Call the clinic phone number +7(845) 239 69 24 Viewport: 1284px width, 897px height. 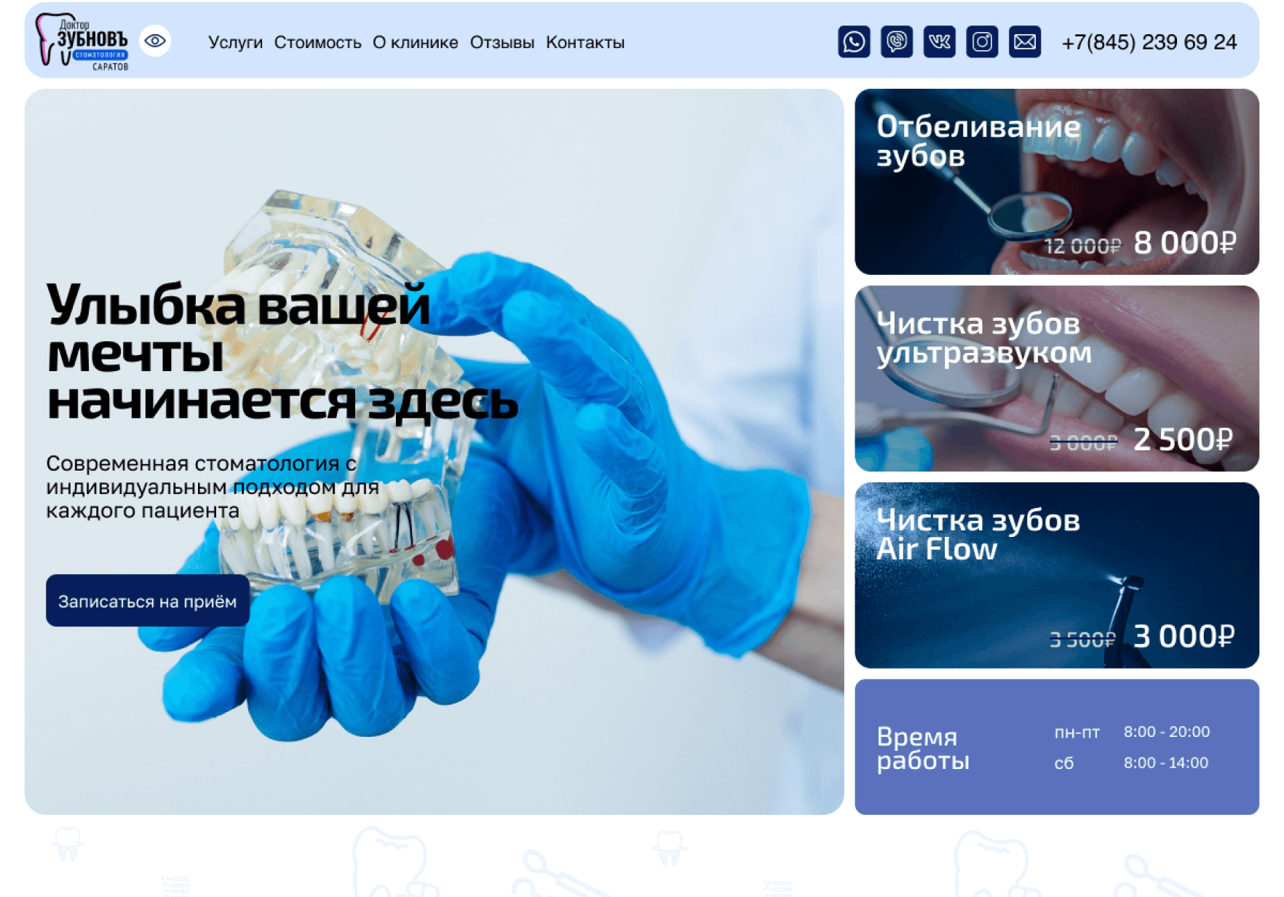pos(1150,43)
